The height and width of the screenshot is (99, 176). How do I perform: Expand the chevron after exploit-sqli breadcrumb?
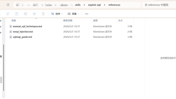click(x=105, y=5)
